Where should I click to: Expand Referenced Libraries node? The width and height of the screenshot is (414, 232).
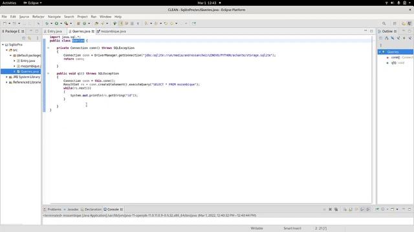point(7,82)
